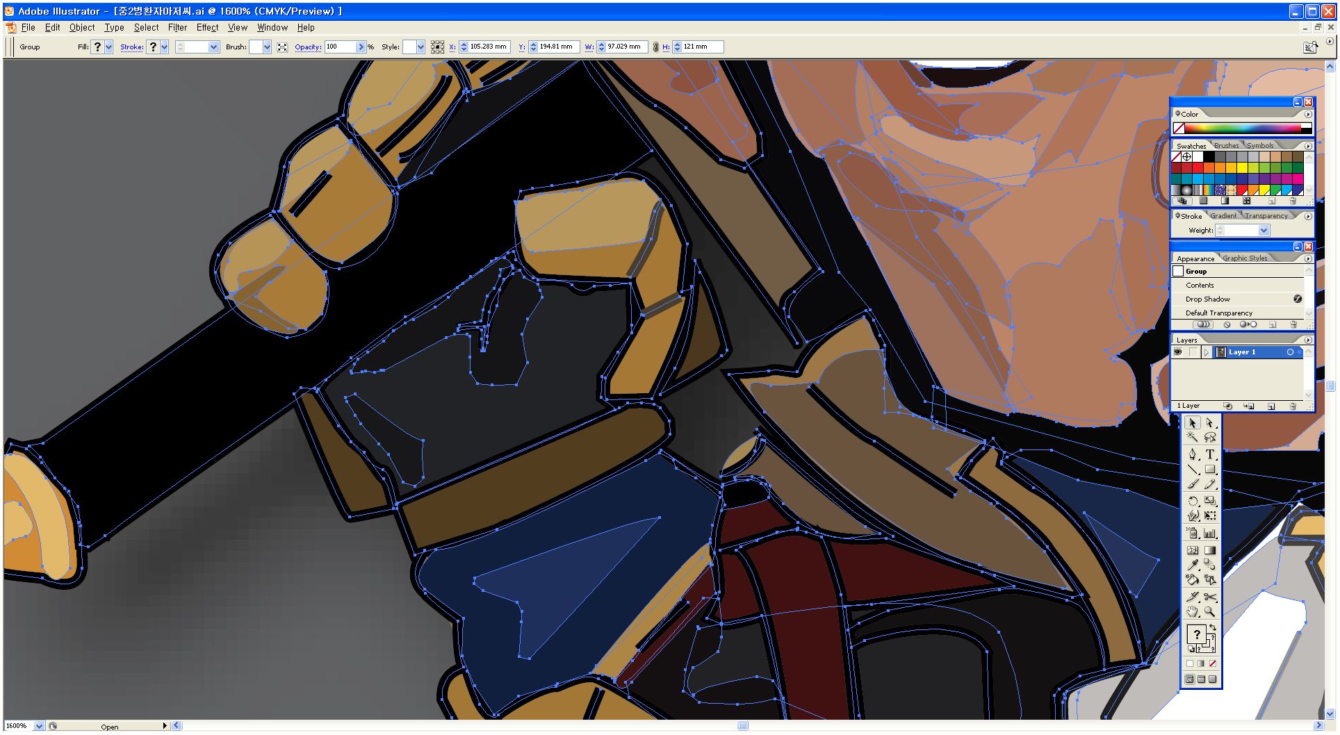The image size is (1340, 735).
Task: Toggle the lock box for Layer 1
Action: click(x=1193, y=352)
